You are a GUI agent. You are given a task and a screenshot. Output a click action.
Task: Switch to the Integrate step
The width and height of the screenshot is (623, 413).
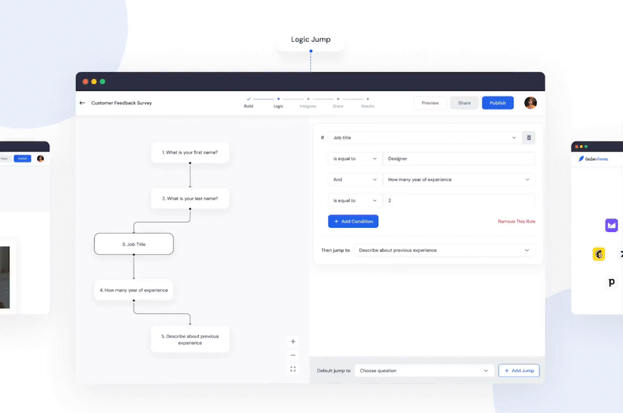(308, 103)
